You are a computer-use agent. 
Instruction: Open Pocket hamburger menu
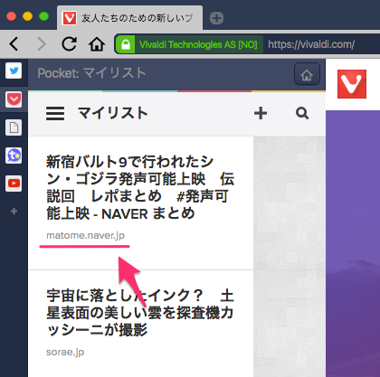click(55, 114)
